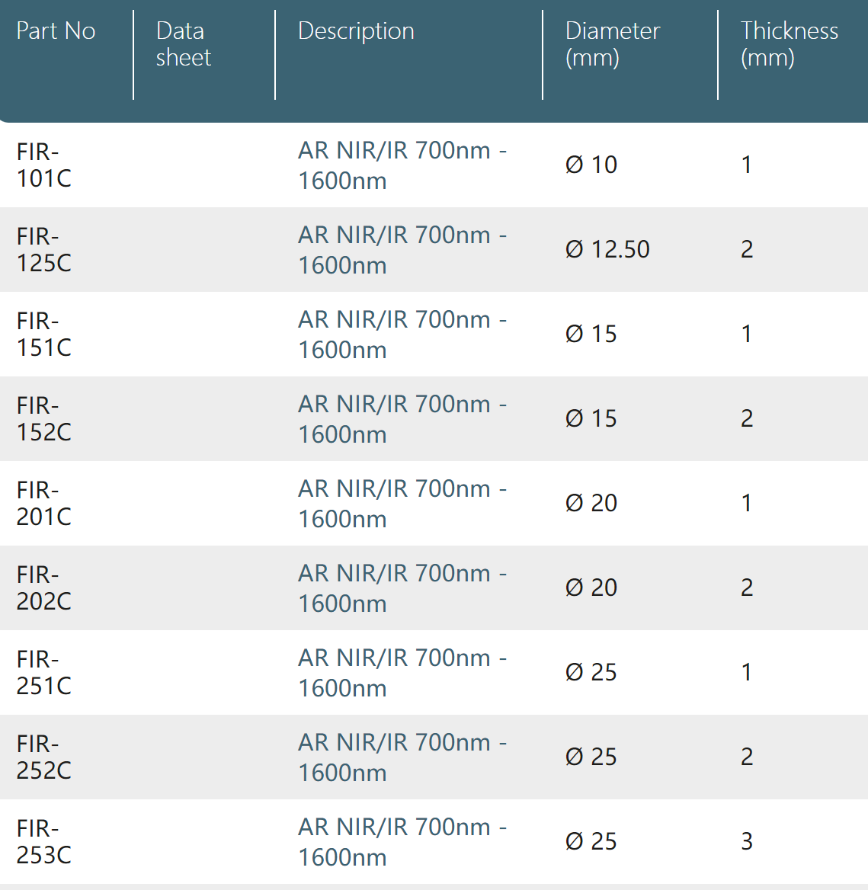Select the Ø 10 diameter cell
Viewport: 868px width, 890px height.
coord(591,165)
